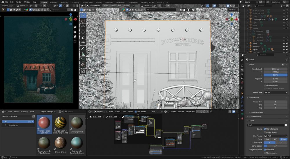The height and width of the screenshot is (159, 290).
Task: Uncheck the Overwrite checkbox
Action: [x=265, y=149]
